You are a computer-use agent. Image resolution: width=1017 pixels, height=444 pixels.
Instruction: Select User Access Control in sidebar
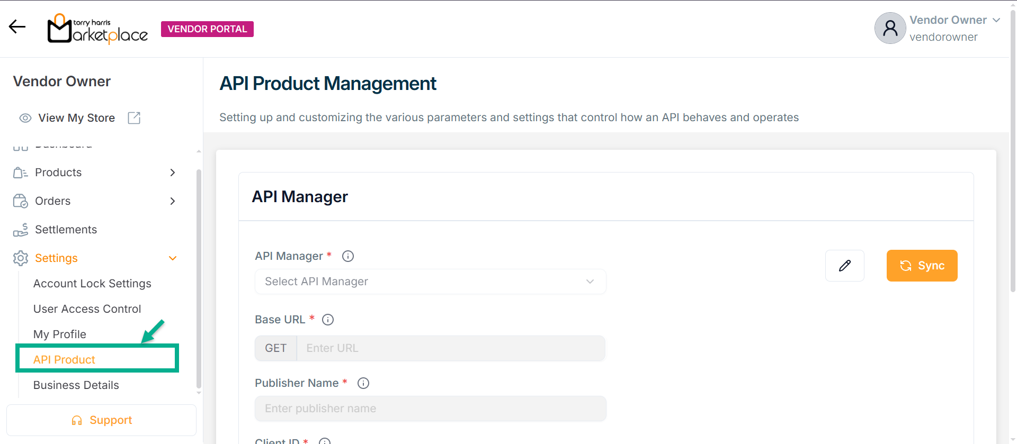point(87,309)
